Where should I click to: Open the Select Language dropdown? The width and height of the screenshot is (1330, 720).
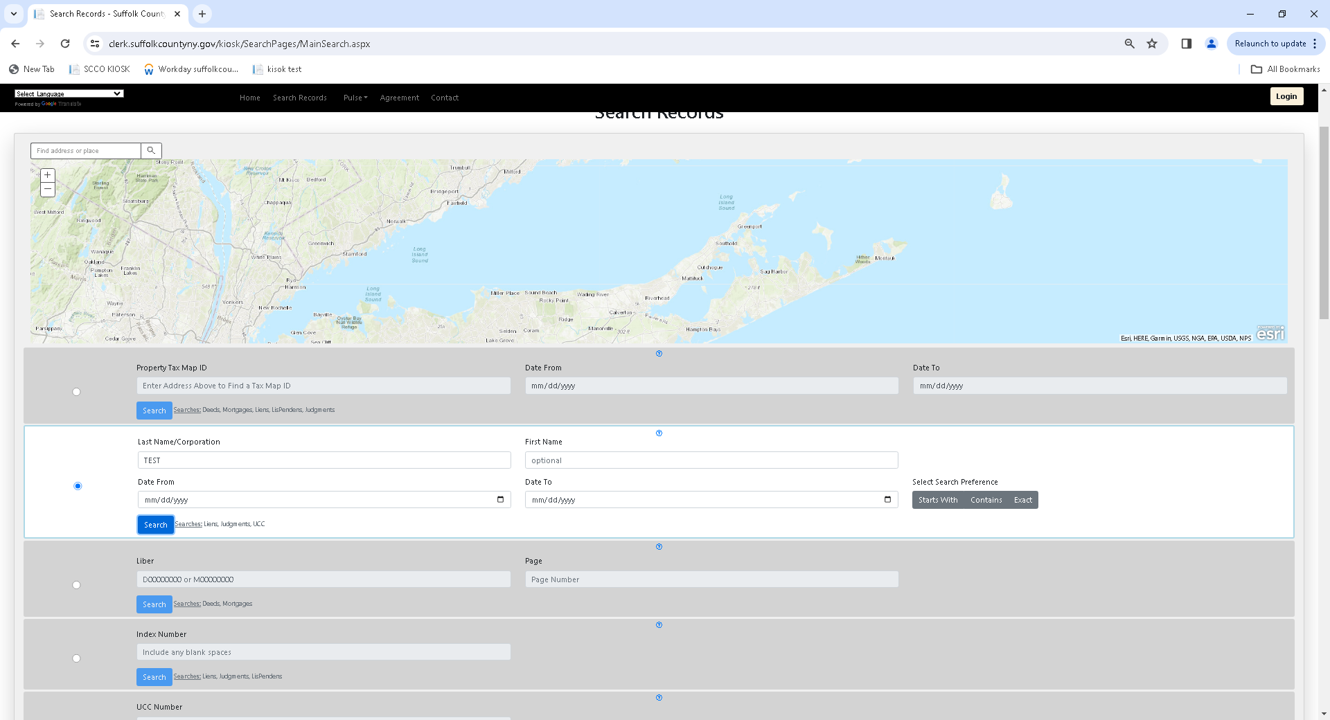click(x=69, y=93)
